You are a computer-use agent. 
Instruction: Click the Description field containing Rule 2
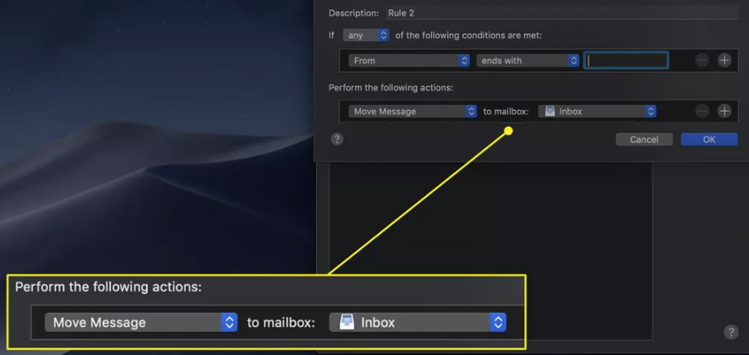click(x=561, y=13)
